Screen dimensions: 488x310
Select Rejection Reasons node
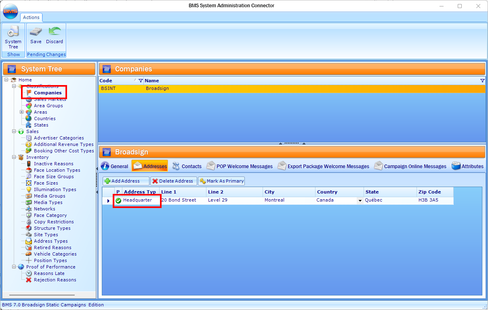click(55, 280)
